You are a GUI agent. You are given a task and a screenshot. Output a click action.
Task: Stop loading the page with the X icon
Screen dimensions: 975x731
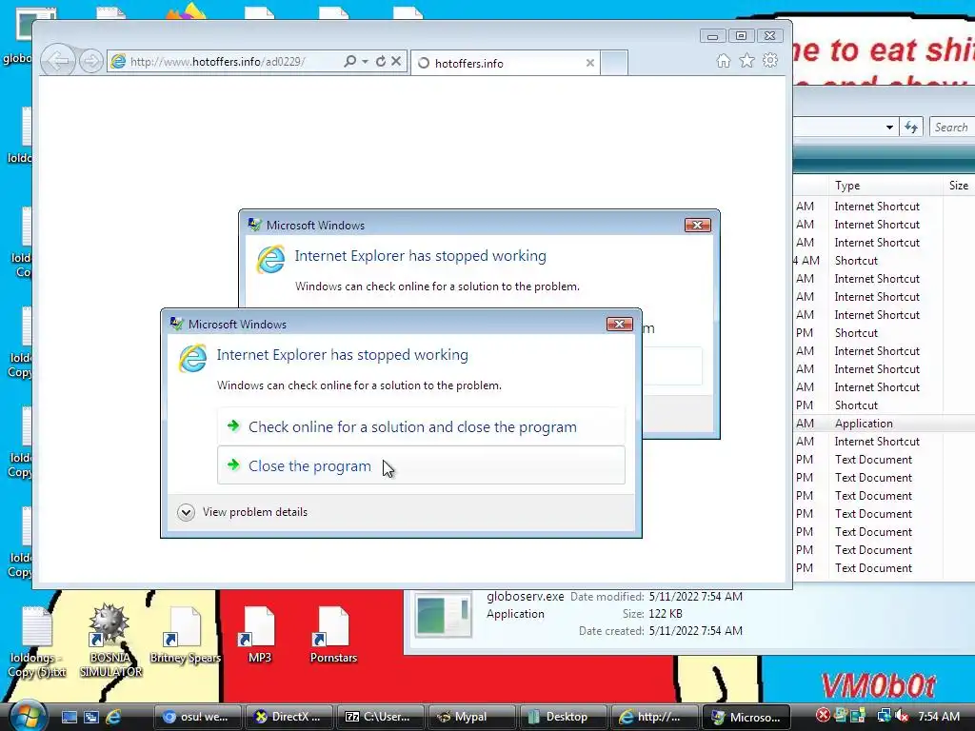coord(396,61)
